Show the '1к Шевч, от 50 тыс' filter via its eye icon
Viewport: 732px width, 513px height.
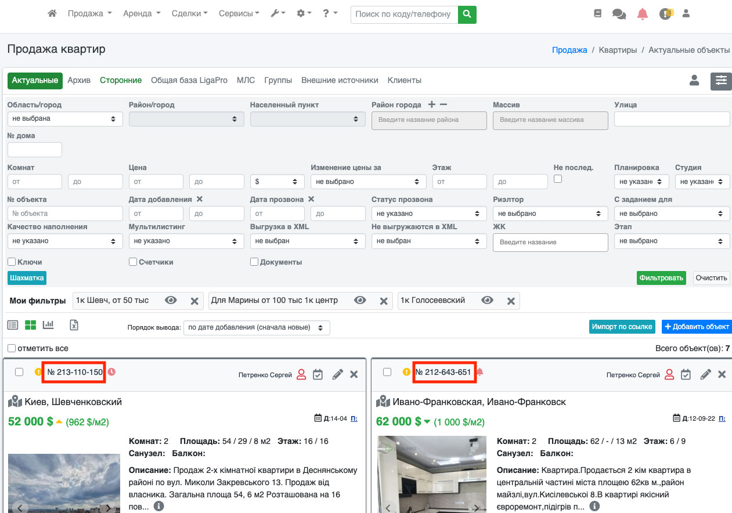(x=171, y=301)
